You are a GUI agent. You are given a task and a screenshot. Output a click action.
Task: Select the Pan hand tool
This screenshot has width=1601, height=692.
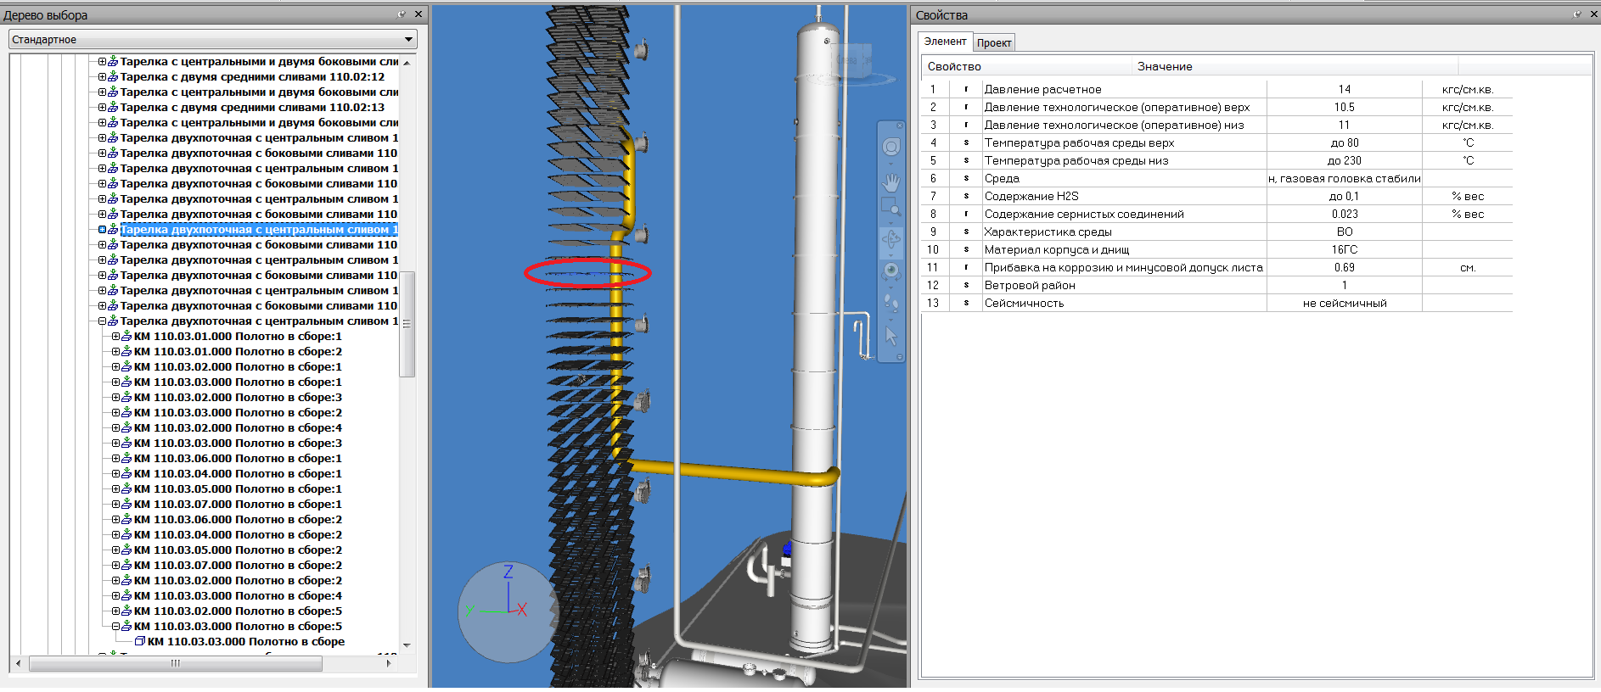tap(890, 182)
